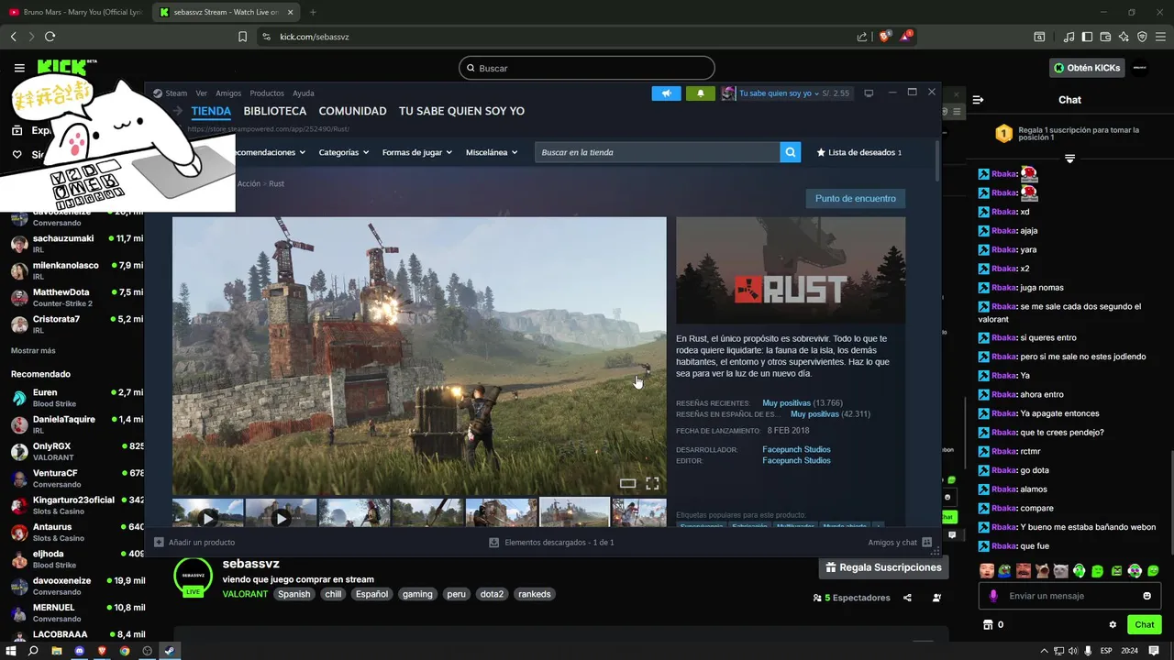Click the Spanish stream tag
This screenshot has width=1174, height=660.
[294, 594]
